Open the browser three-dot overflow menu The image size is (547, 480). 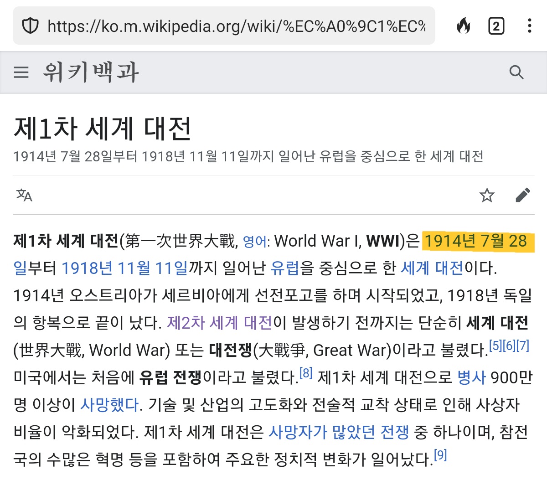[529, 26]
